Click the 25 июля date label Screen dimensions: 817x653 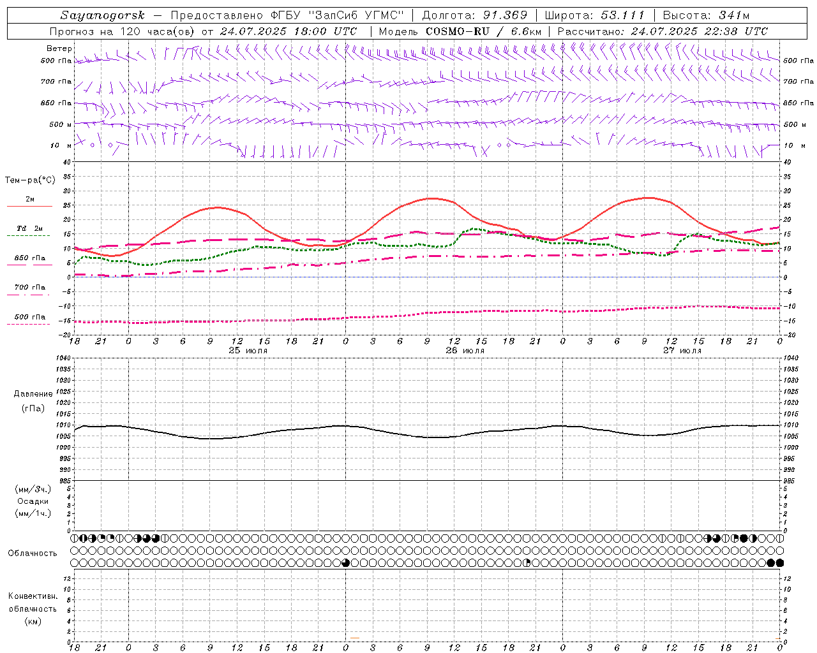tap(248, 351)
